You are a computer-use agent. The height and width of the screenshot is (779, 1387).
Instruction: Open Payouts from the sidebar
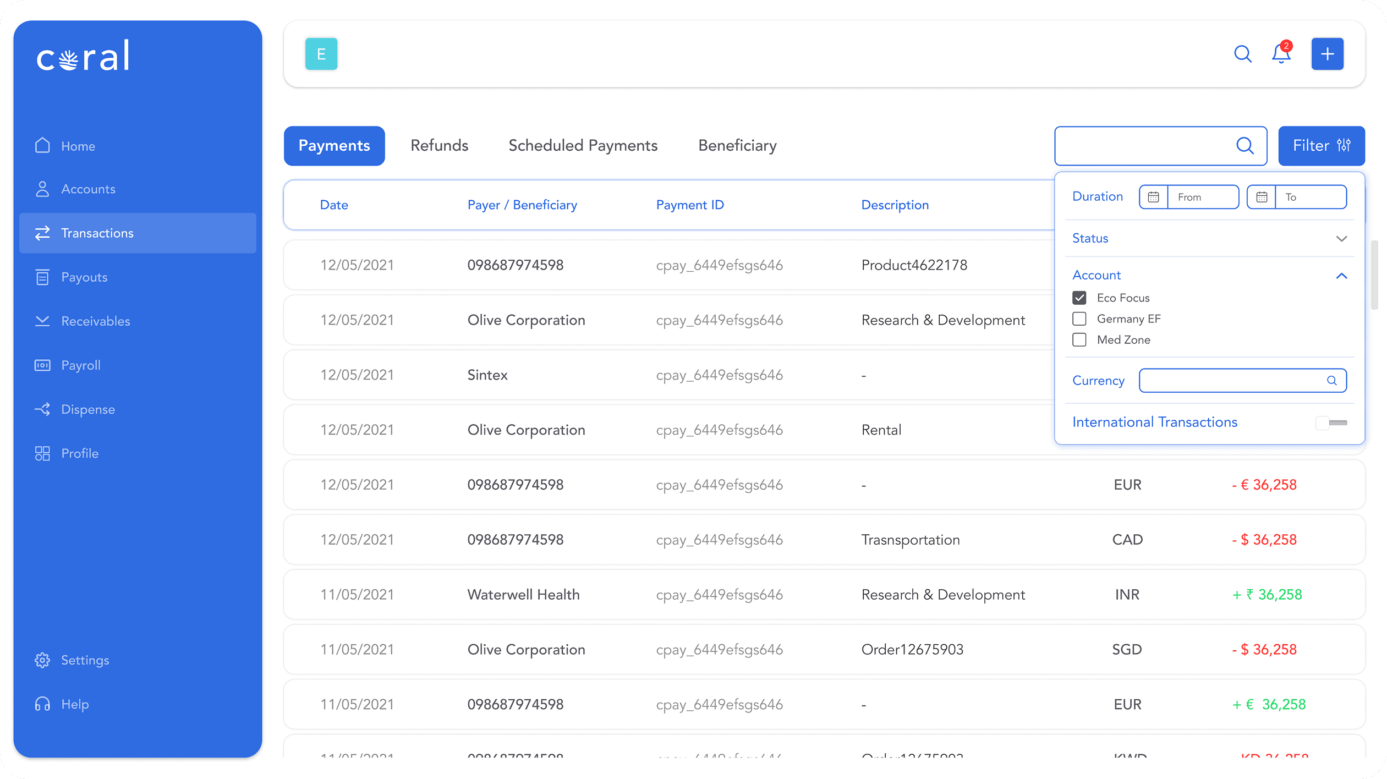84,277
